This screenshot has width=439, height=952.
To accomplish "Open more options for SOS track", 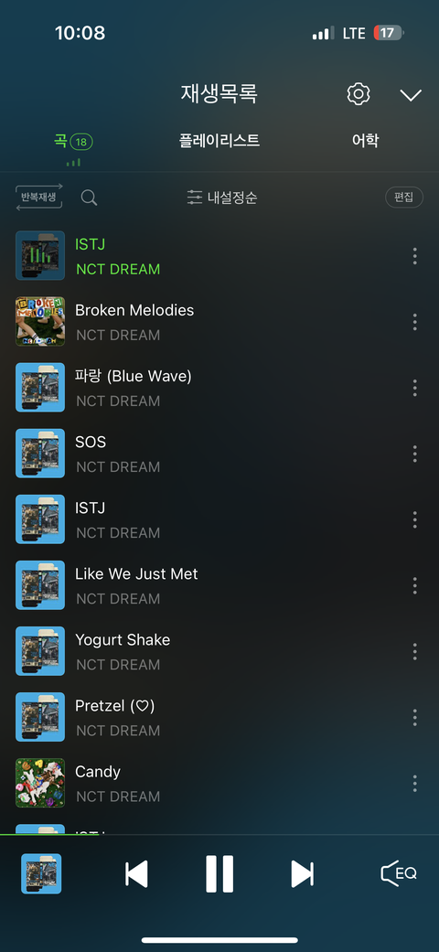I will point(414,454).
